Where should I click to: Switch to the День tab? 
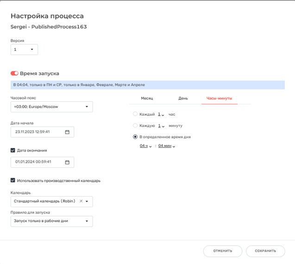click(183, 98)
